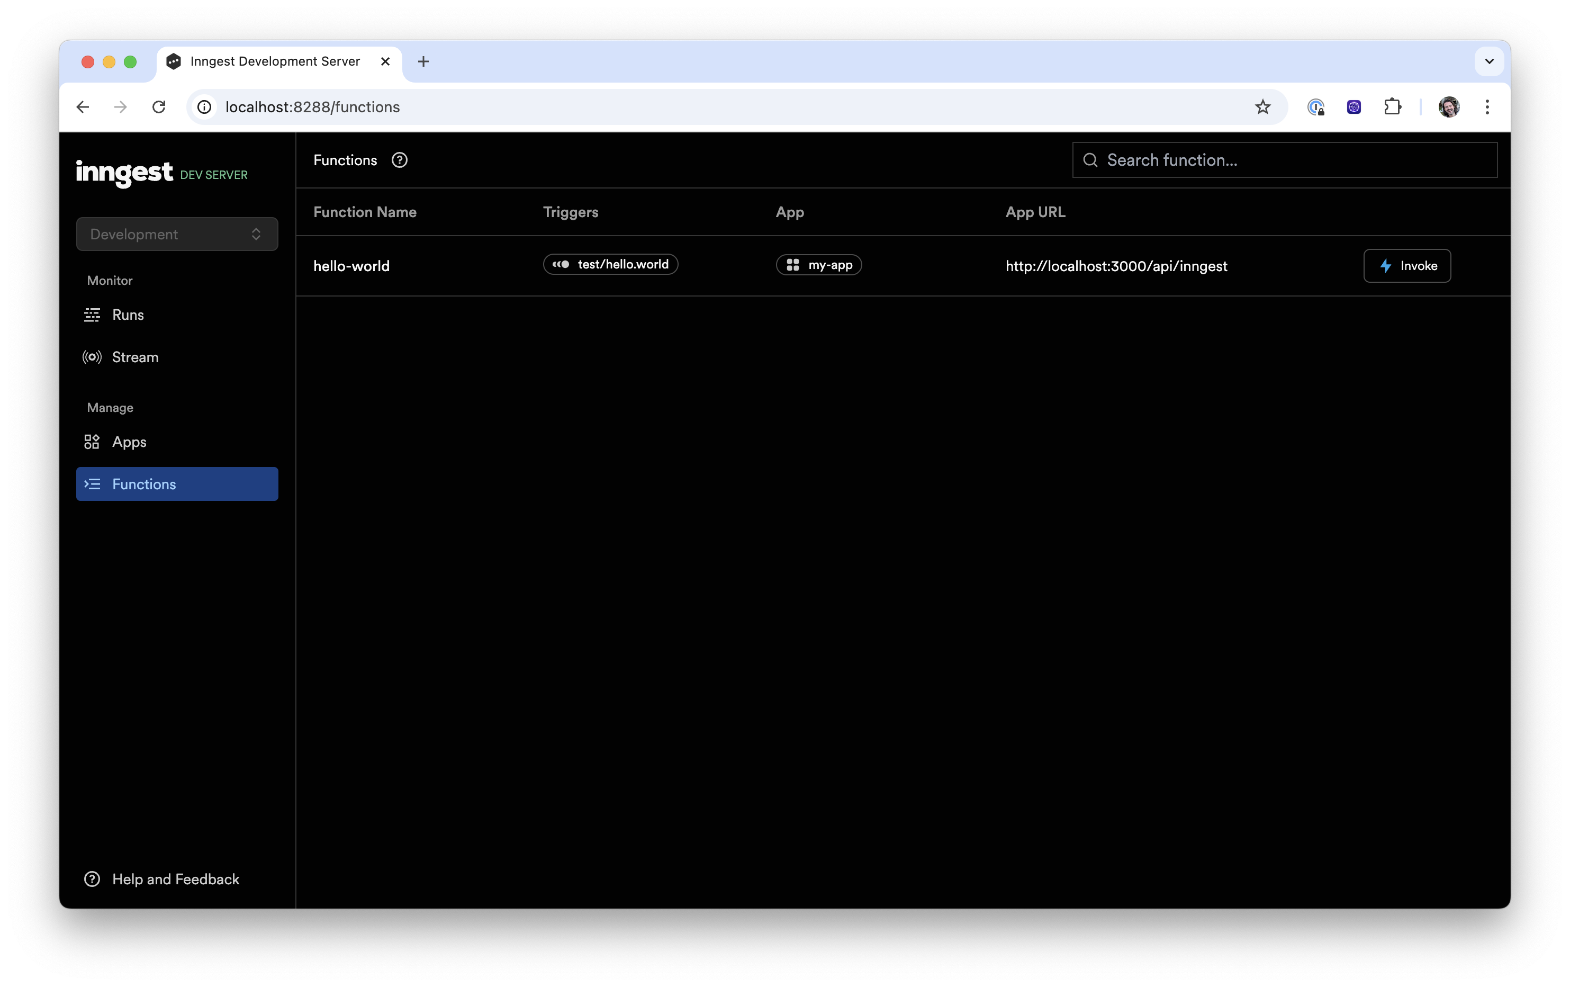Click the Apps icon under Manage
Image resolution: width=1570 pixels, height=987 pixels.
(x=91, y=442)
